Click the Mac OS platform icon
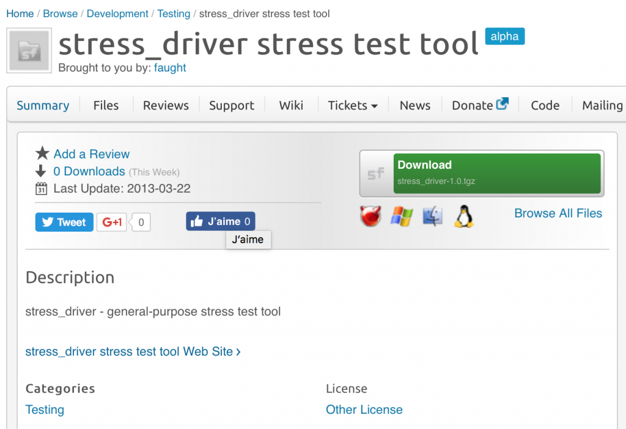Screen dimensions: 626x429 pyautogui.click(x=432, y=216)
